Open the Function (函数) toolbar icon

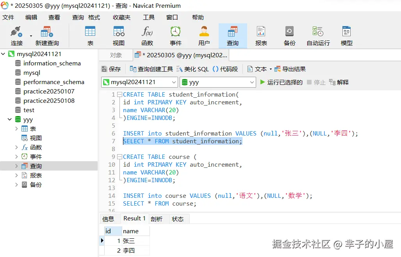[147, 36]
